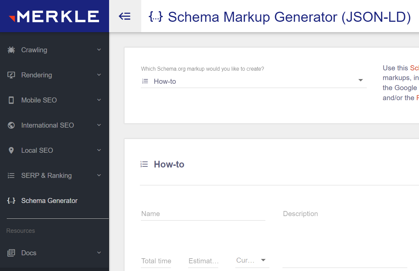This screenshot has height=271, width=419.
Task: Open the Rendering menu entry
Action: (x=37, y=75)
